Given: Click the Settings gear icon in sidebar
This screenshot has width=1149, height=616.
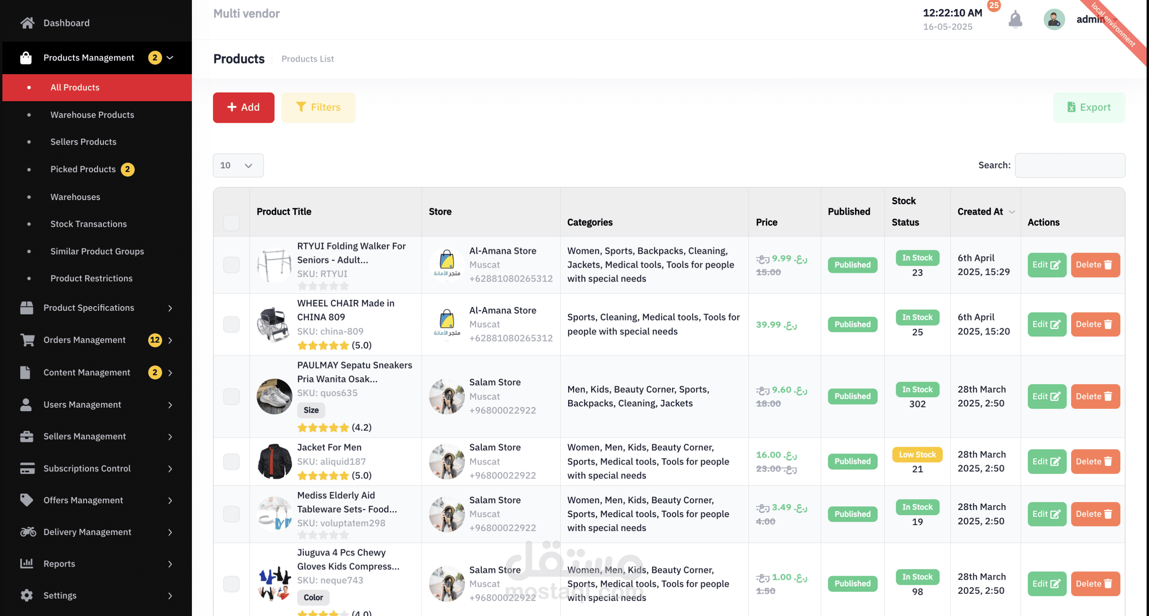Looking at the screenshot, I should tap(27, 595).
